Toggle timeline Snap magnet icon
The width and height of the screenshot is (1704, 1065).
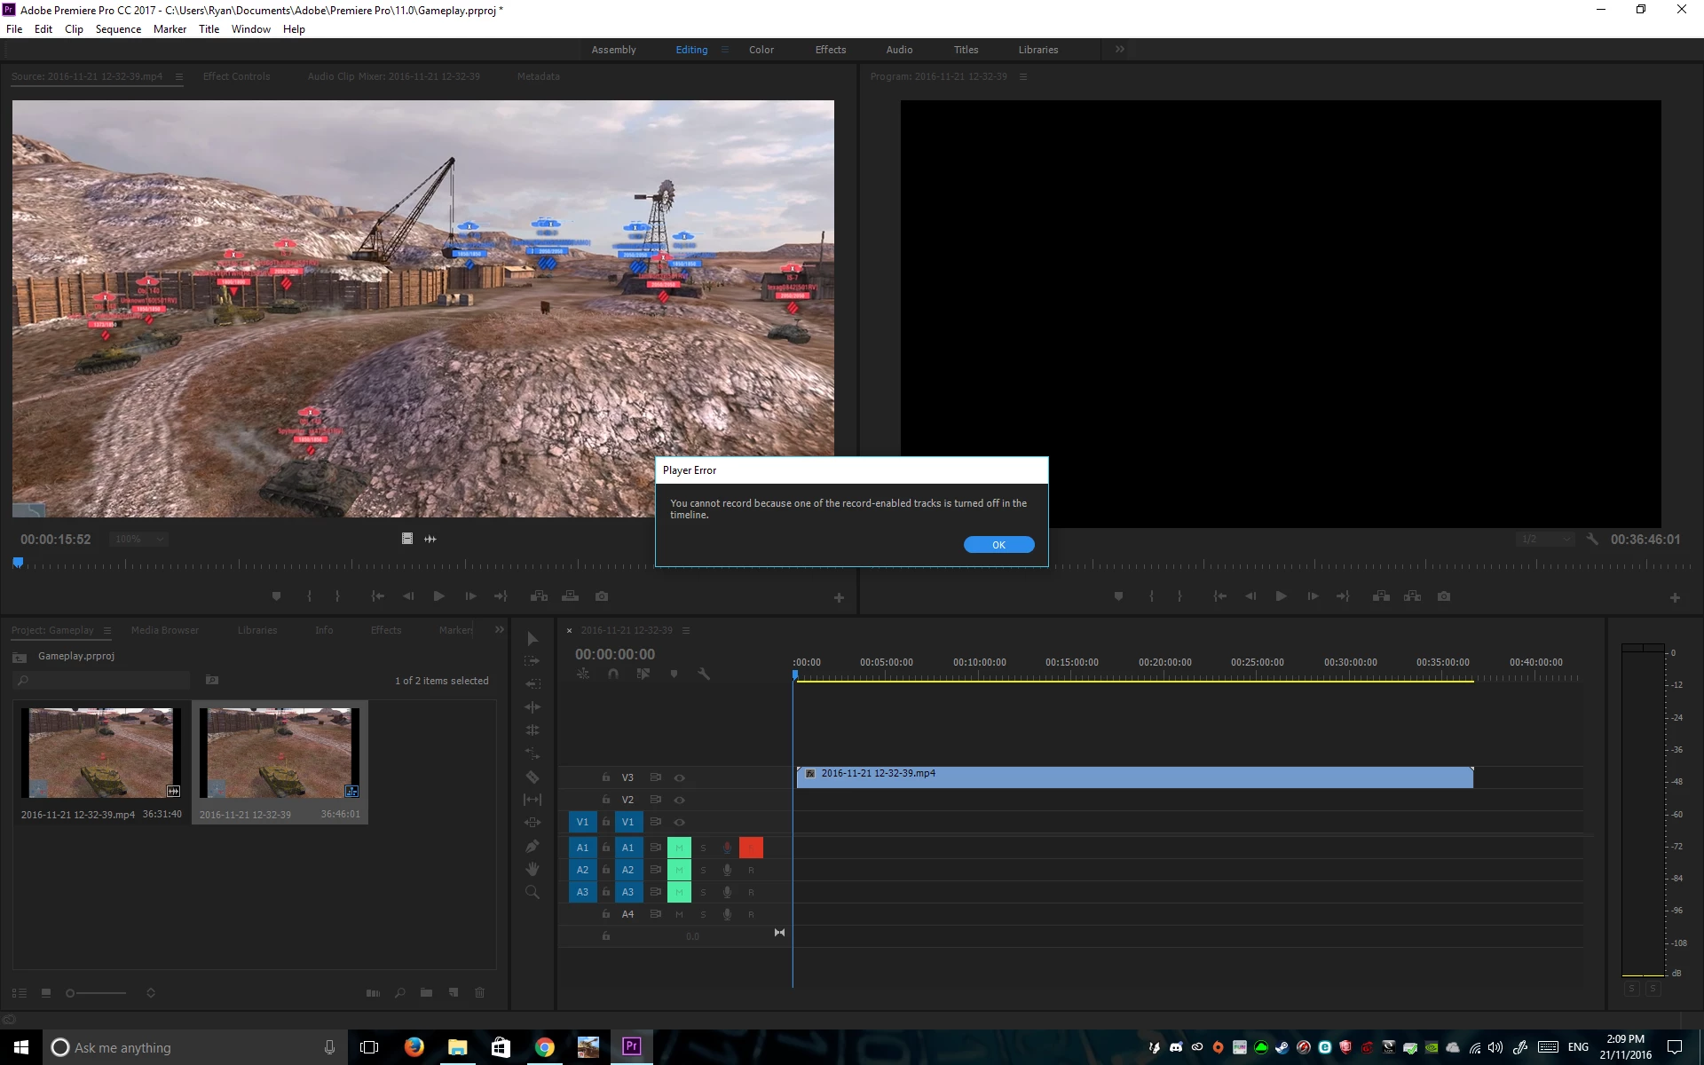click(613, 674)
